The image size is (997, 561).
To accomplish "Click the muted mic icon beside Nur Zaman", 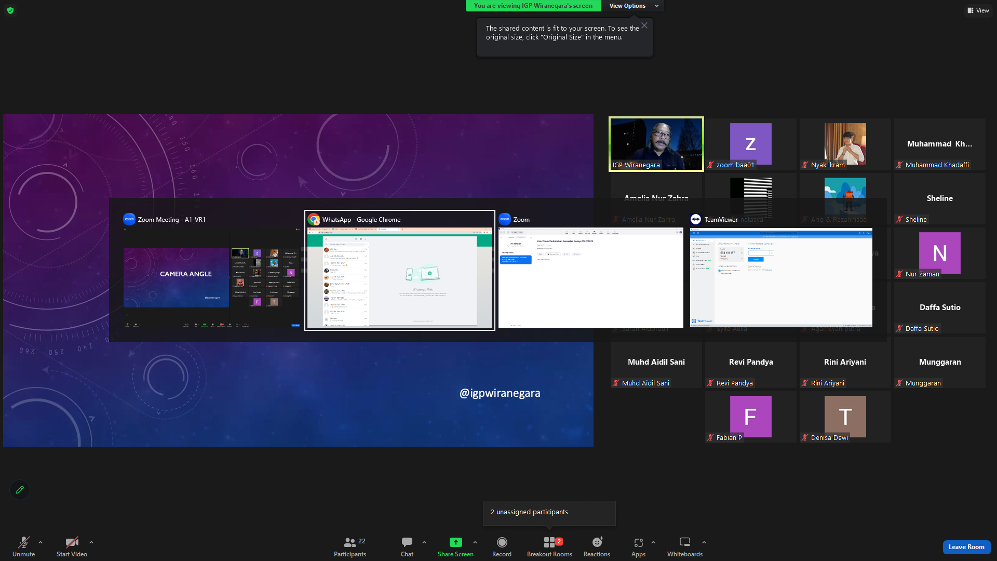I will (899, 274).
